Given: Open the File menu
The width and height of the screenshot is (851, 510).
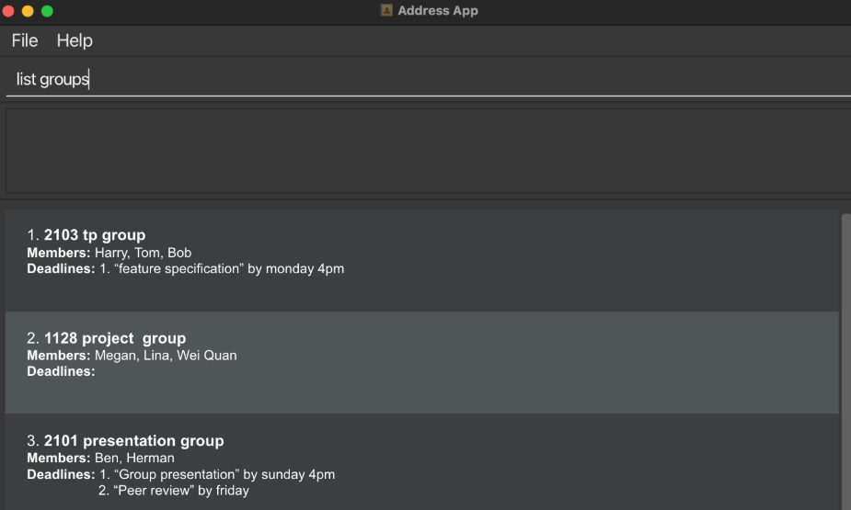Looking at the screenshot, I should tap(25, 40).
